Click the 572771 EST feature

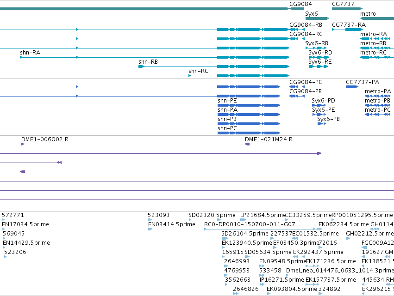(3, 220)
